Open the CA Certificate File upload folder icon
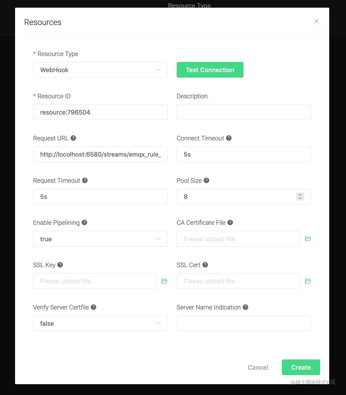This screenshot has width=346, height=395. tap(308, 238)
